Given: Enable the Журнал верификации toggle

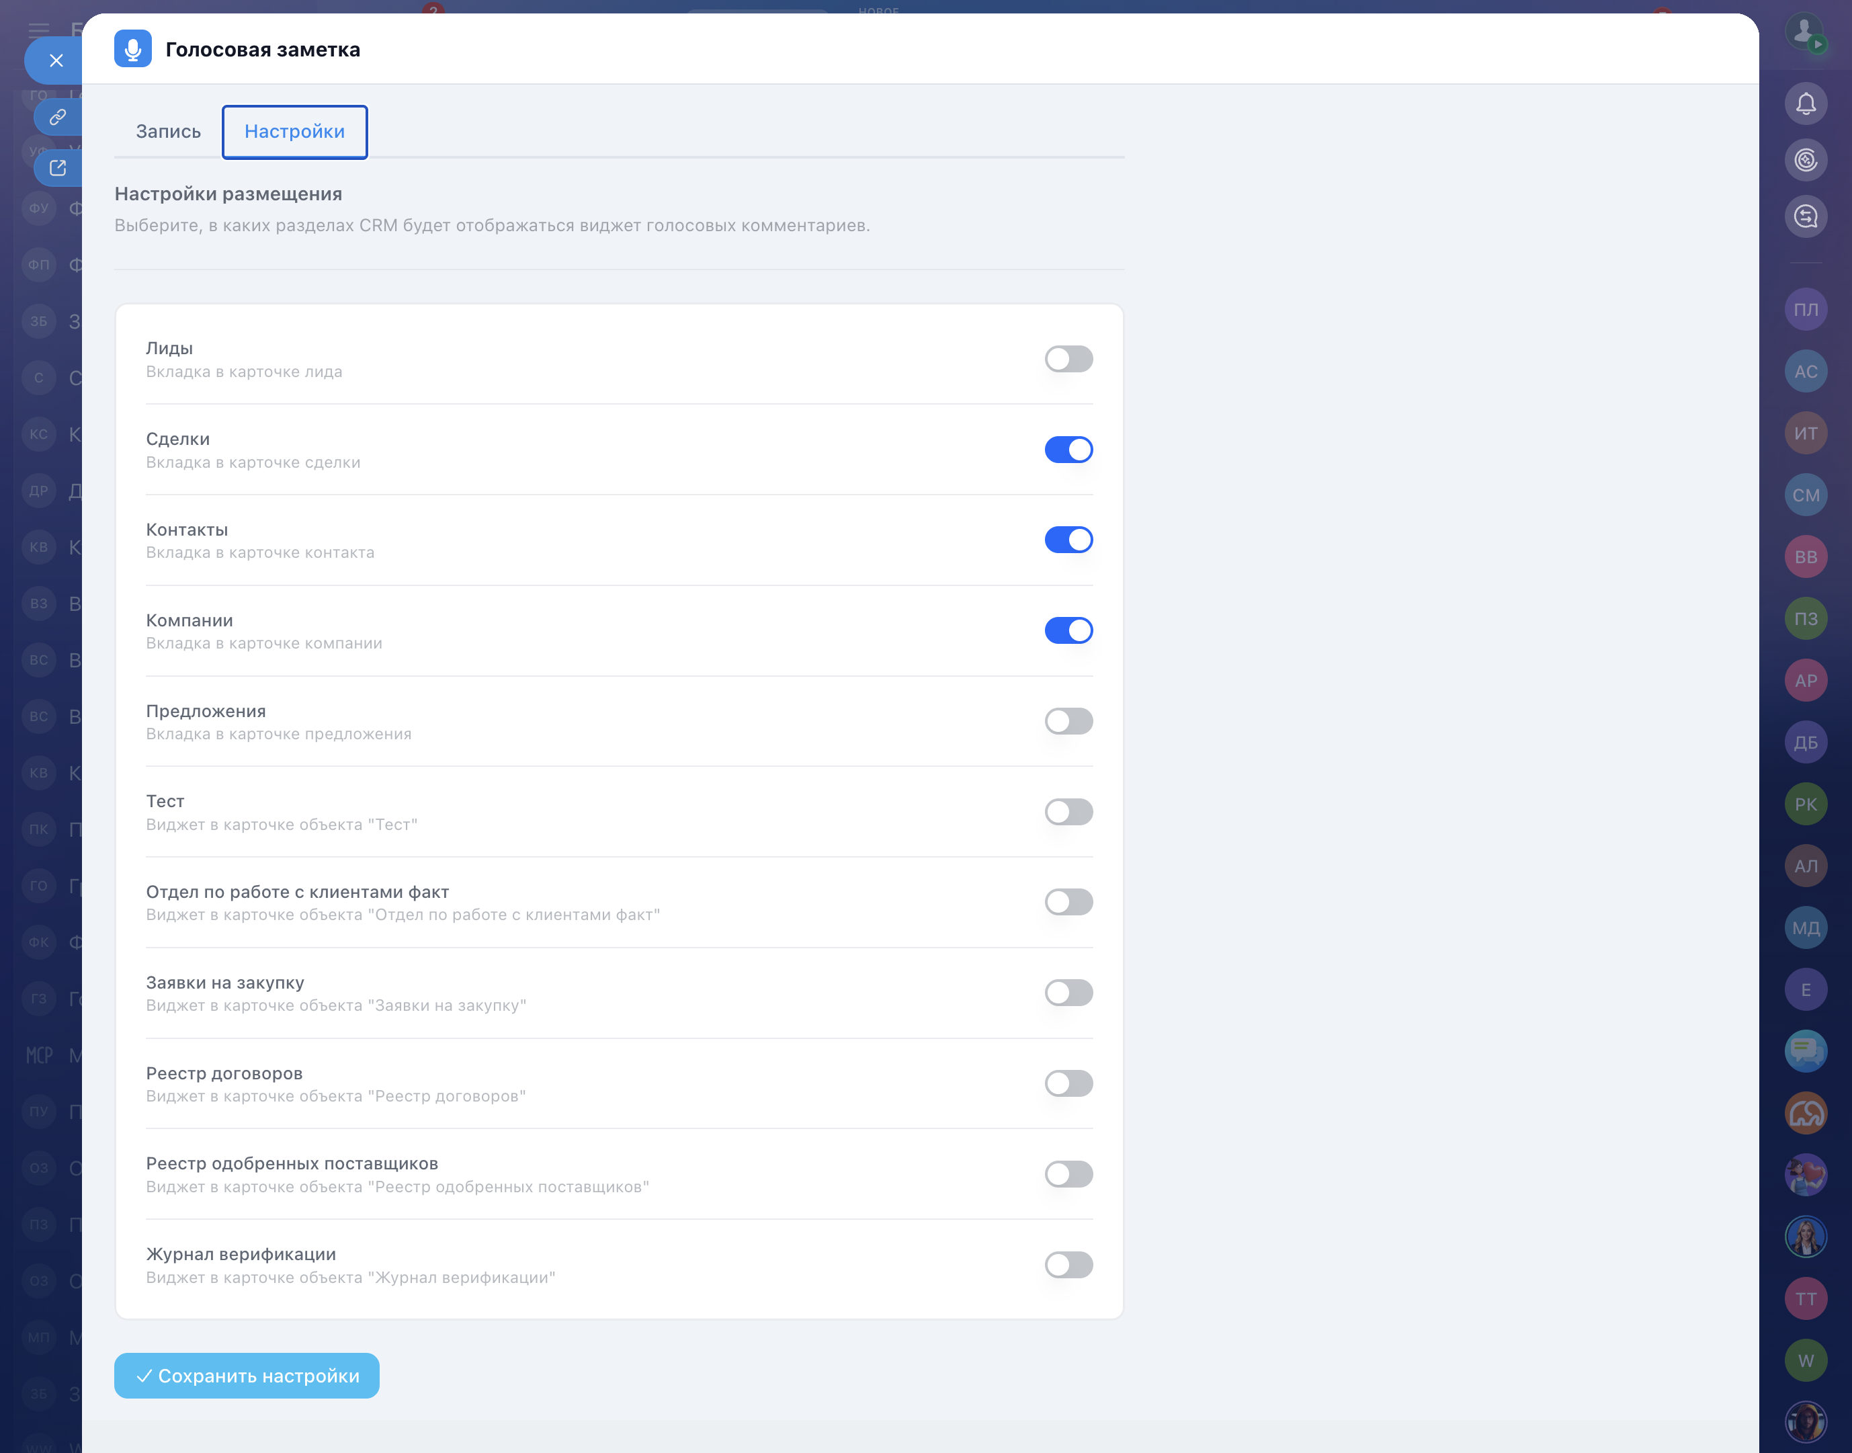Looking at the screenshot, I should [x=1068, y=1265].
